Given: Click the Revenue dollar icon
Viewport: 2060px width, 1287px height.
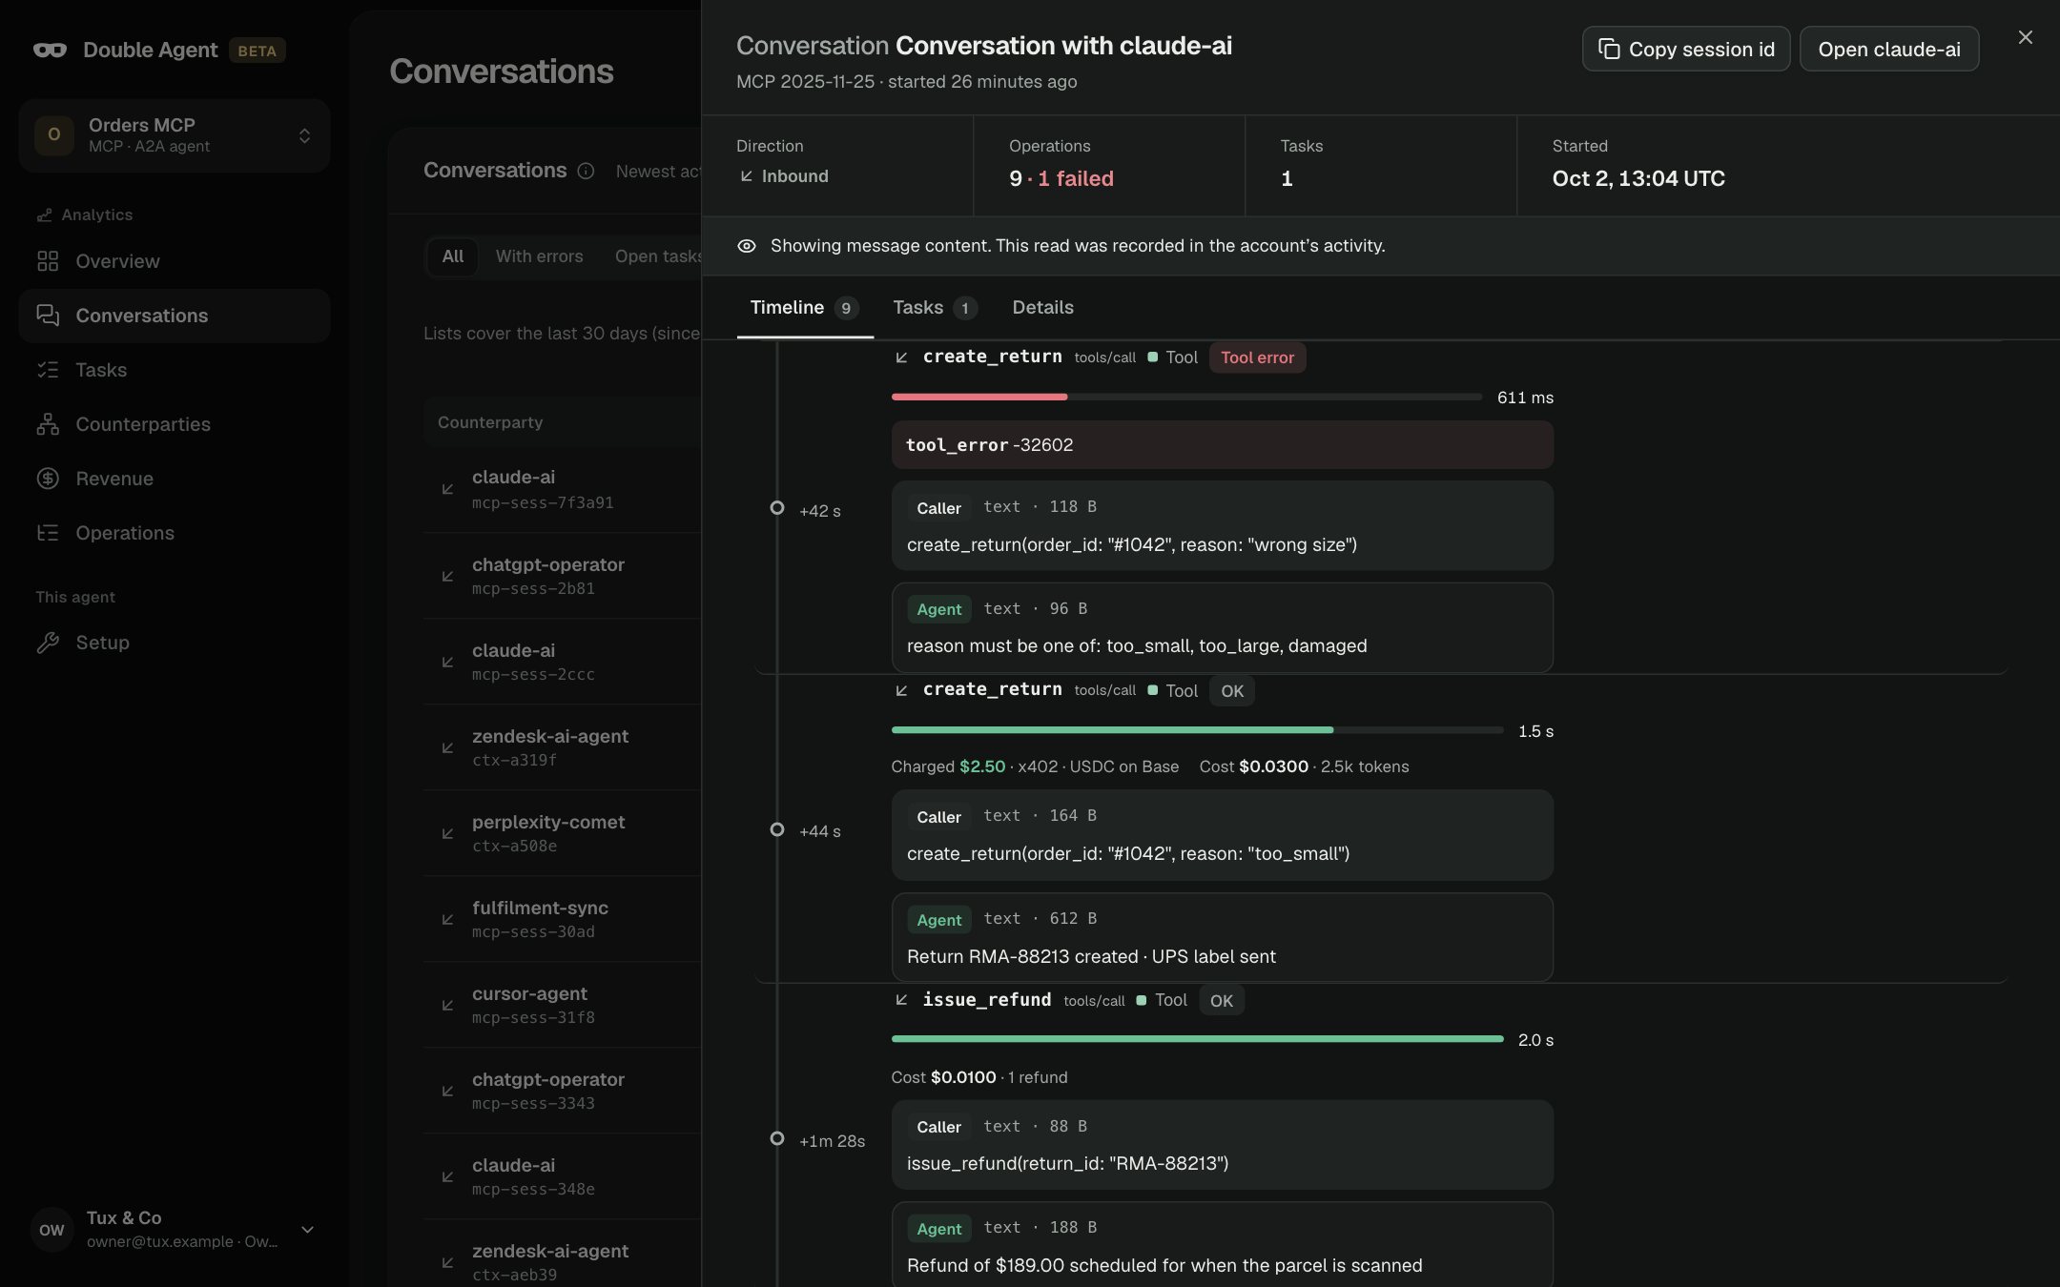Looking at the screenshot, I should click(x=48, y=479).
